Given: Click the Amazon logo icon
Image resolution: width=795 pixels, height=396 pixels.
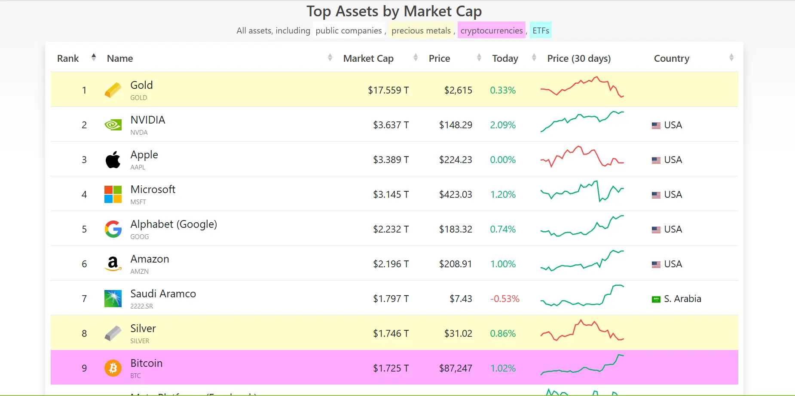Looking at the screenshot, I should pyautogui.click(x=113, y=264).
